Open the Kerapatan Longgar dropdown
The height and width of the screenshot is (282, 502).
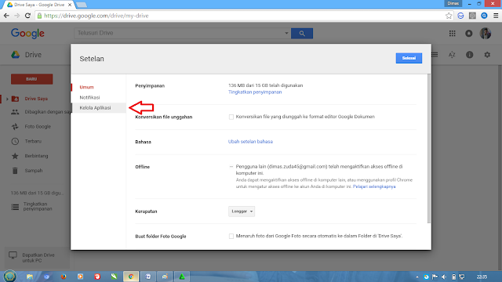pyautogui.click(x=242, y=211)
